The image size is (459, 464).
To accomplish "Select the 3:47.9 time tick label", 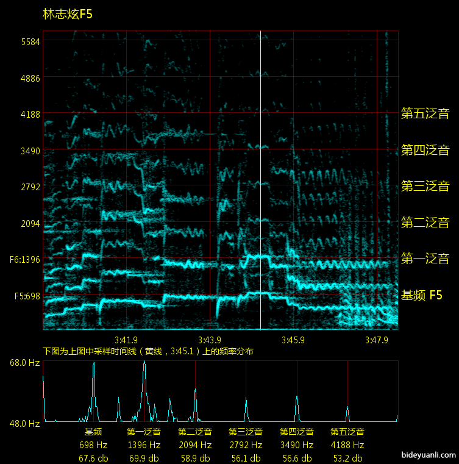I will pos(377,340).
